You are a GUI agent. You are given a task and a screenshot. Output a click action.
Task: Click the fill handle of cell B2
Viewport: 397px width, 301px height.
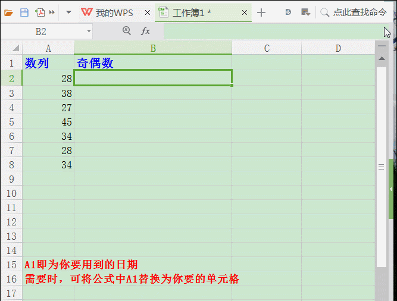tap(232, 86)
